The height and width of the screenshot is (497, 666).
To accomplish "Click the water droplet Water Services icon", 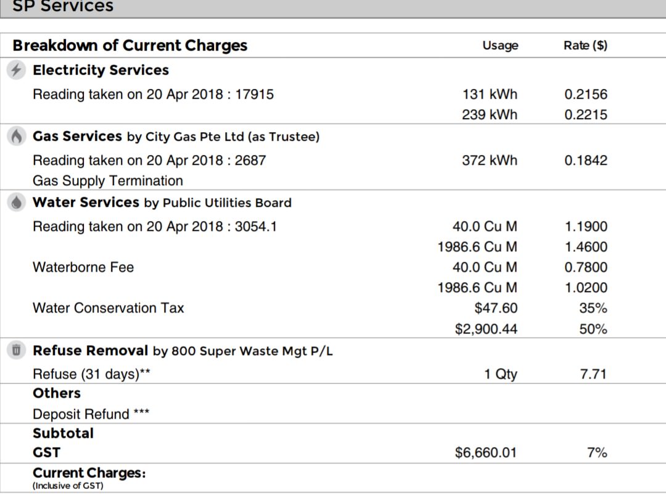I will point(17,203).
